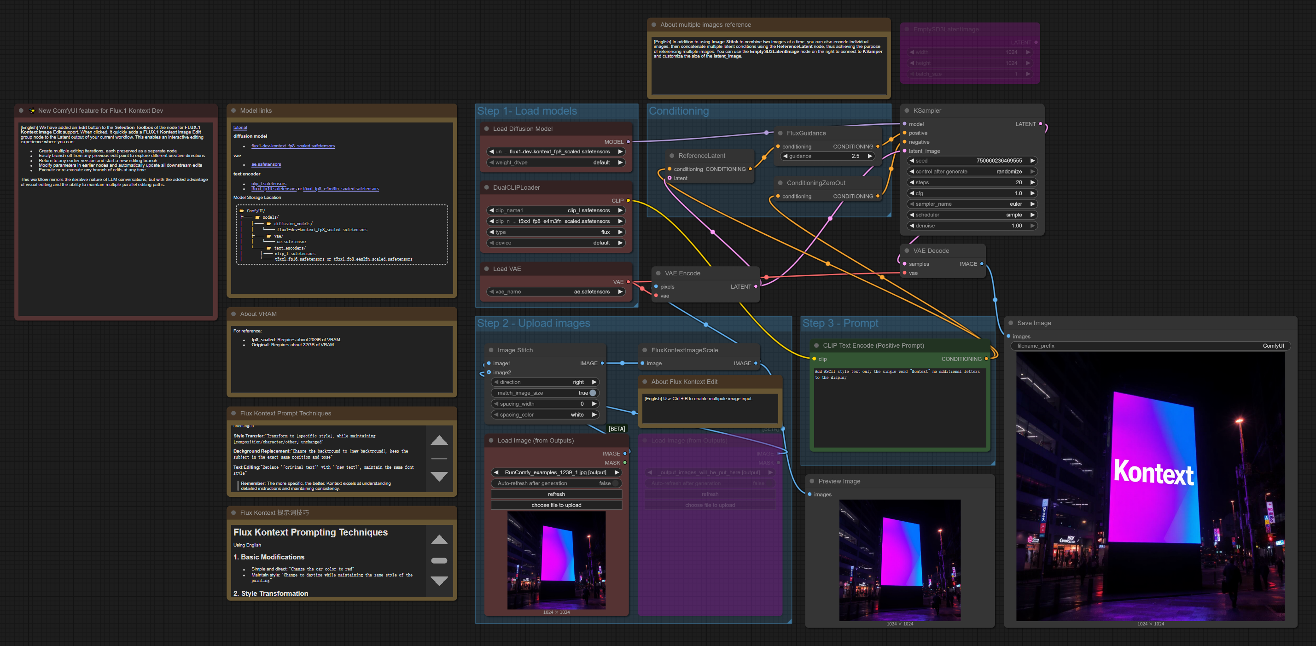Image resolution: width=1316 pixels, height=646 pixels.
Task: Click the Save Image Kontext billboard output image
Action: pos(1151,487)
